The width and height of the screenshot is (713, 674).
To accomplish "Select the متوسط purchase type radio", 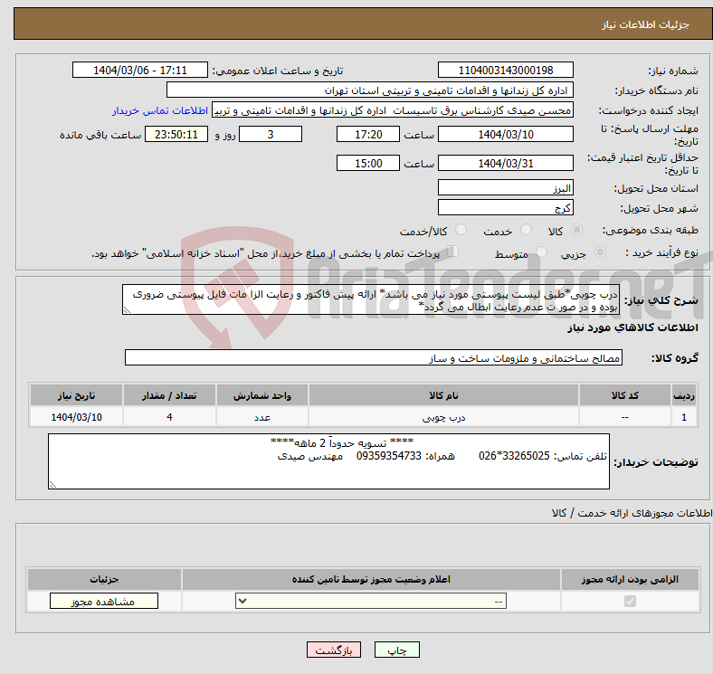I will point(541,252).
